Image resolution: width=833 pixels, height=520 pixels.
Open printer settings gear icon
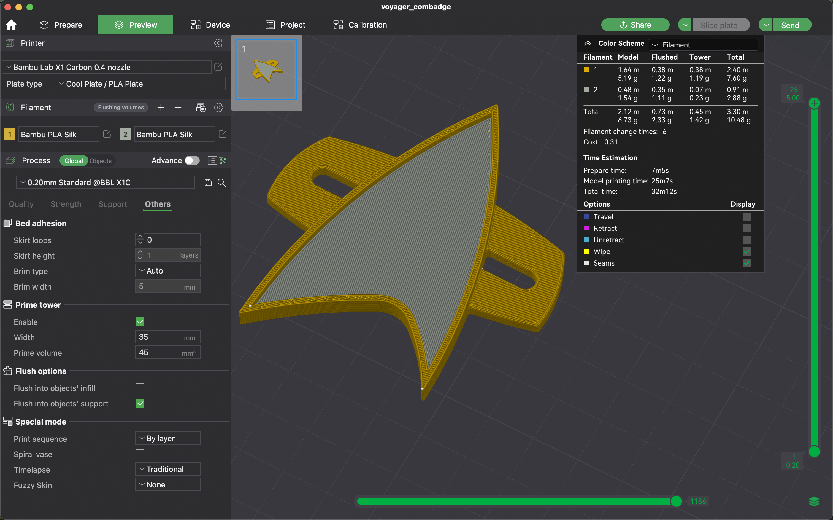pyautogui.click(x=218, y=43)
